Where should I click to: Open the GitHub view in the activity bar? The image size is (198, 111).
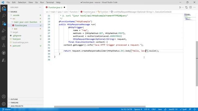4,53
